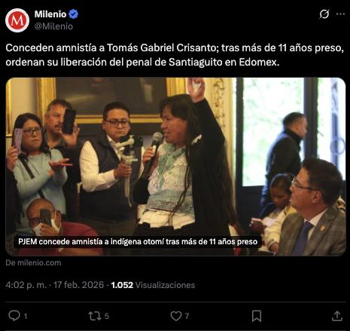Visit the De milenio.com source link
350x331 pixels.
pos(33,262)
